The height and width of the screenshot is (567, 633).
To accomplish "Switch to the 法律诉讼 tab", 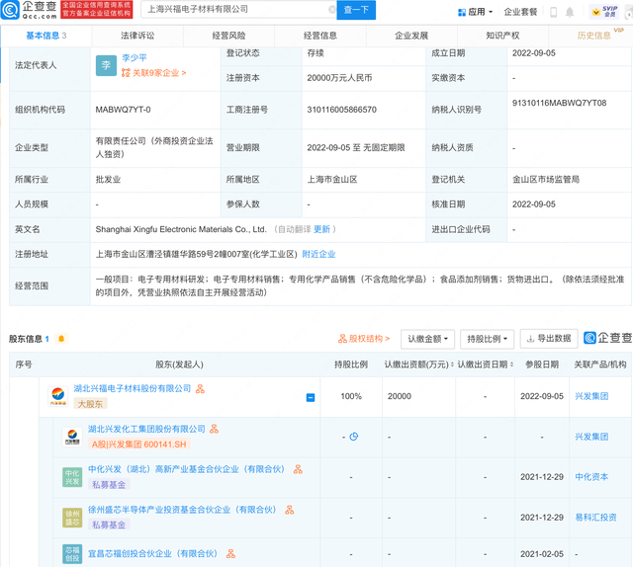I will 137,35.
